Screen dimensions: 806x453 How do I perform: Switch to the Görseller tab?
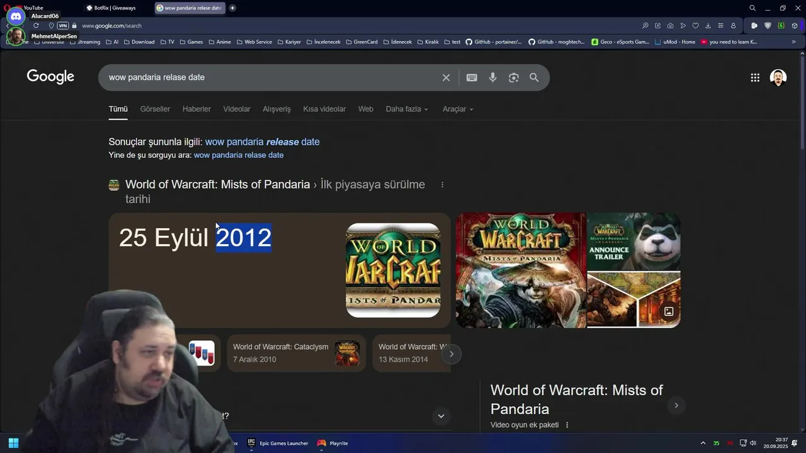pyautogui.click(x=155, y=109)
